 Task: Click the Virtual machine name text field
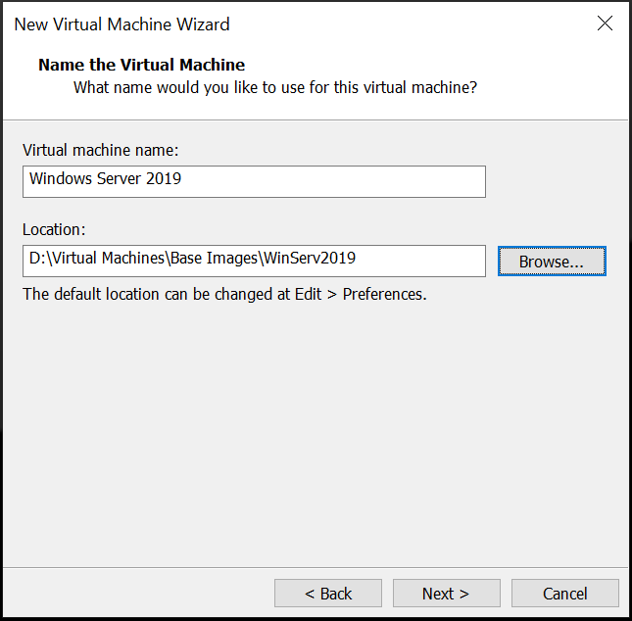click(253, 180)
